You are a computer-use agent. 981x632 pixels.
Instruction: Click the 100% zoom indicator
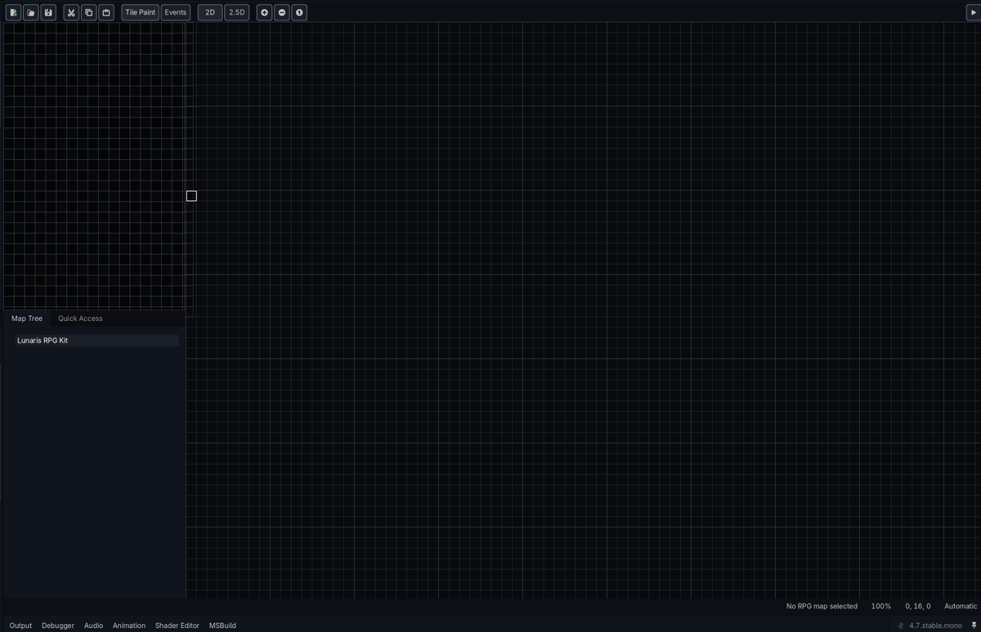click(881, 607)
